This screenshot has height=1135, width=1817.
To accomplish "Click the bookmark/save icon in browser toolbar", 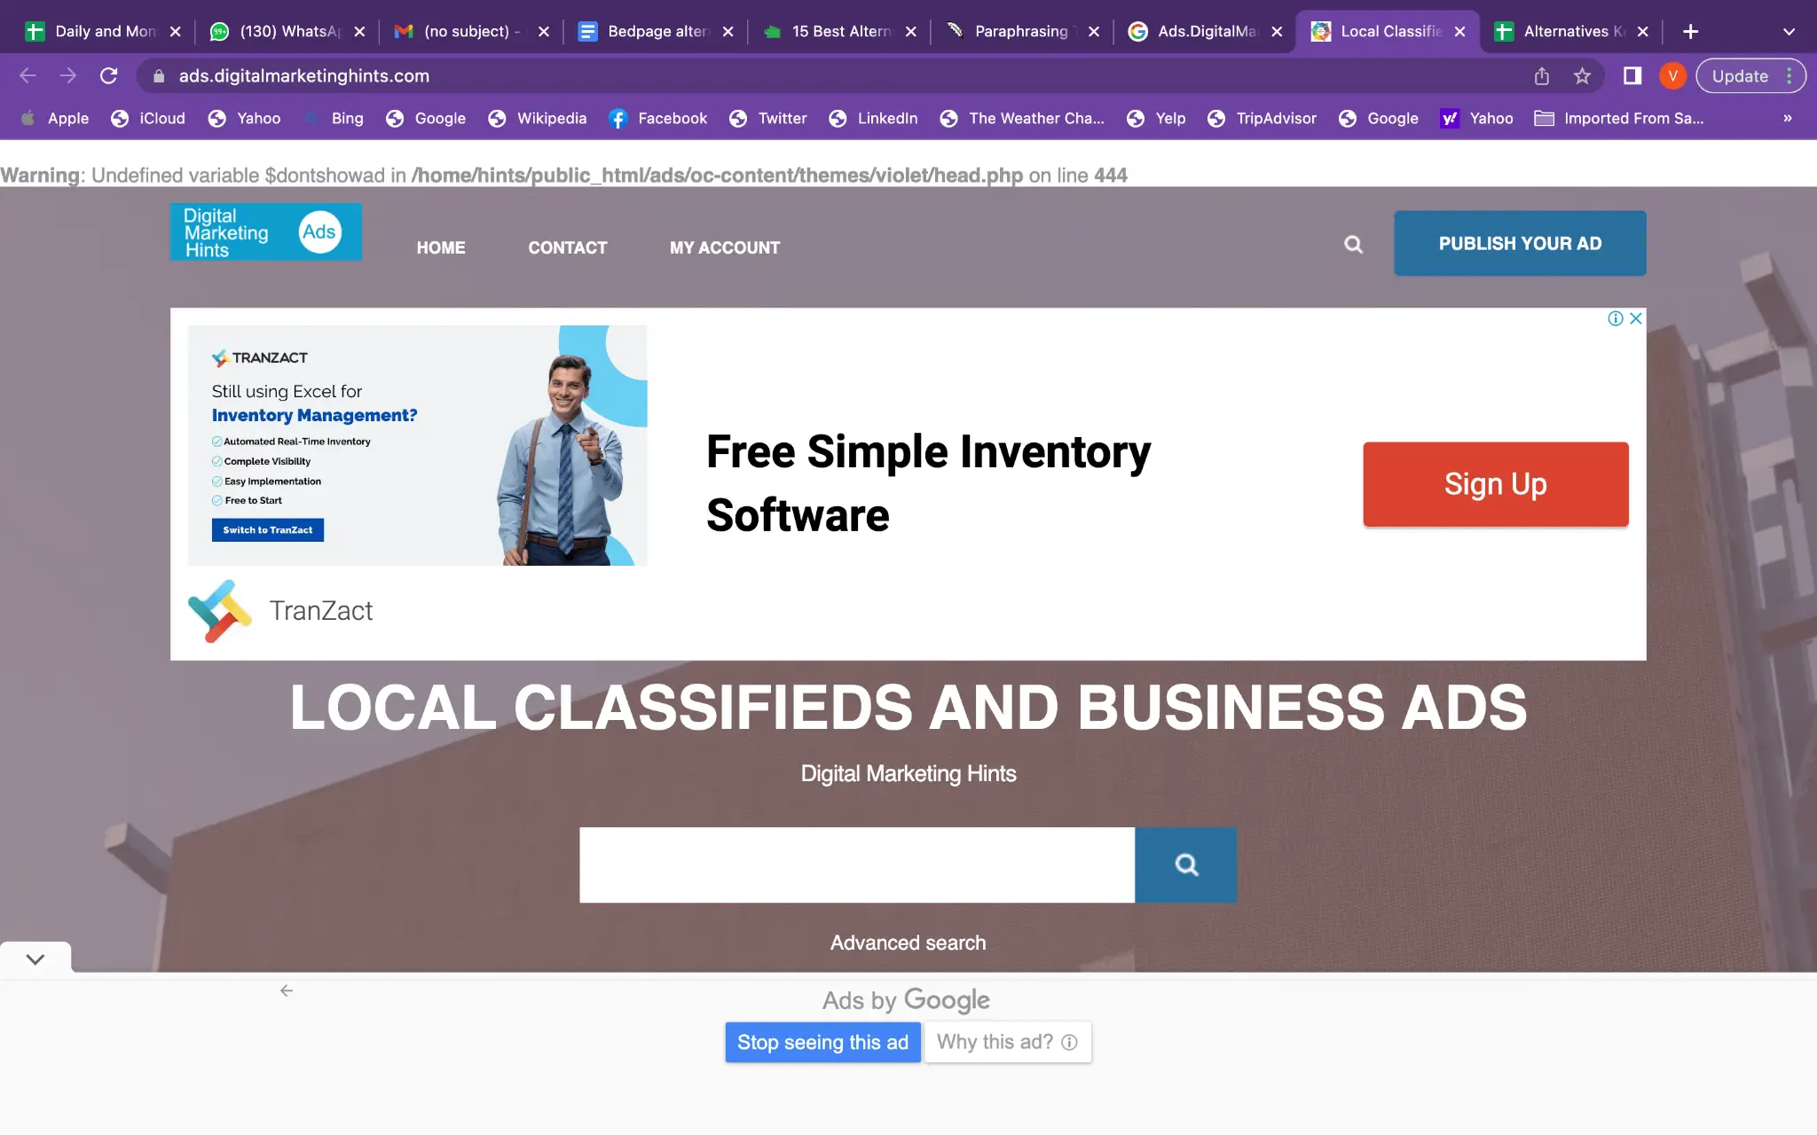I will coord(1583,74).
